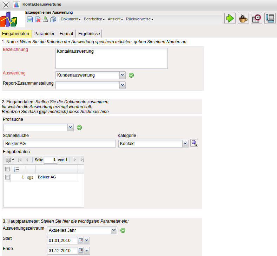Run the evaluation with the green arrow

pos(230,19)
